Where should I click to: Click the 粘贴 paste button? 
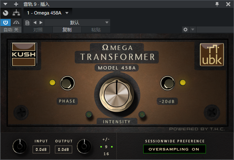tap(96, 30)
